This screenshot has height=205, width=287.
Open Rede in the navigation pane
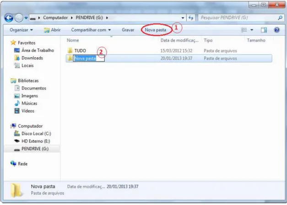(23, 164)
